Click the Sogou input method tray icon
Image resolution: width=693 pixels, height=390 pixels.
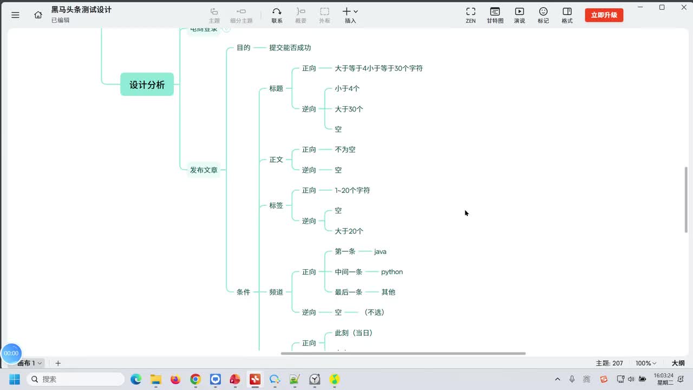(x=604, y=379)
